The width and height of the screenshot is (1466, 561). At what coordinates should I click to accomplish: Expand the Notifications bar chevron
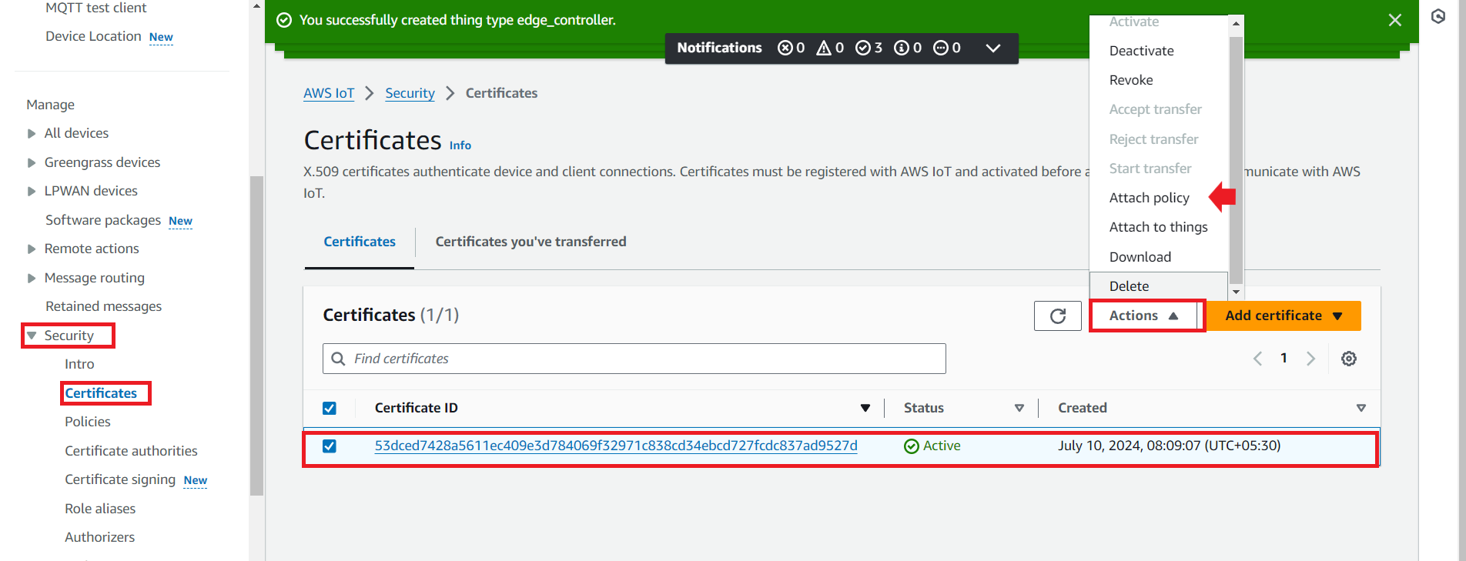point(993,48)
